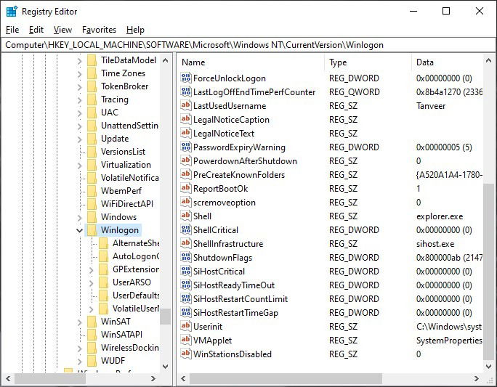497x387 pixels.
Task: Click the explorer.exe data value
Action: (440, 216)
